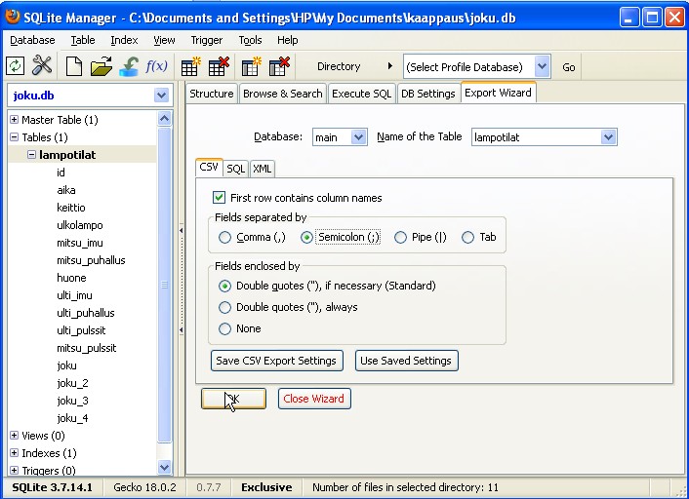
Task: Select the CSV export tab
Action: point(209,168)
